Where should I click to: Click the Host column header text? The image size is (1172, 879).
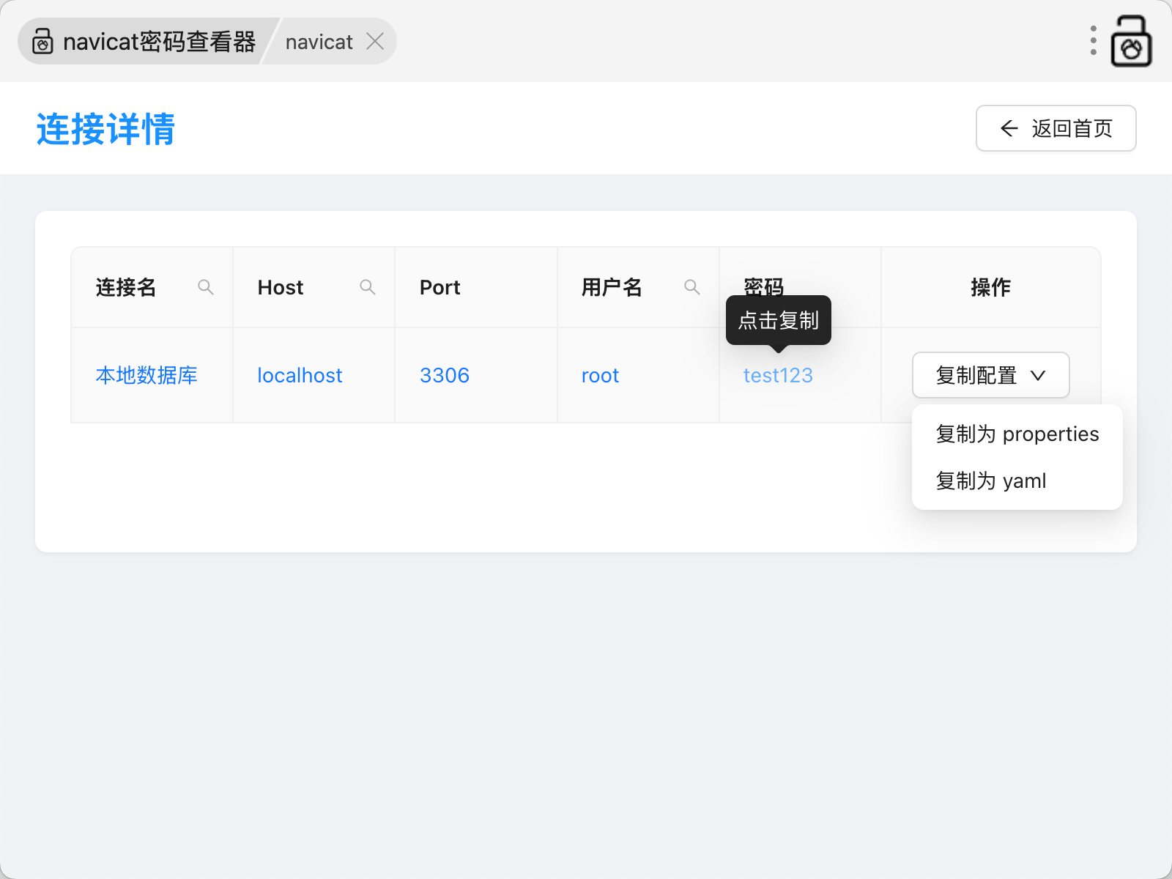[281, 287]
